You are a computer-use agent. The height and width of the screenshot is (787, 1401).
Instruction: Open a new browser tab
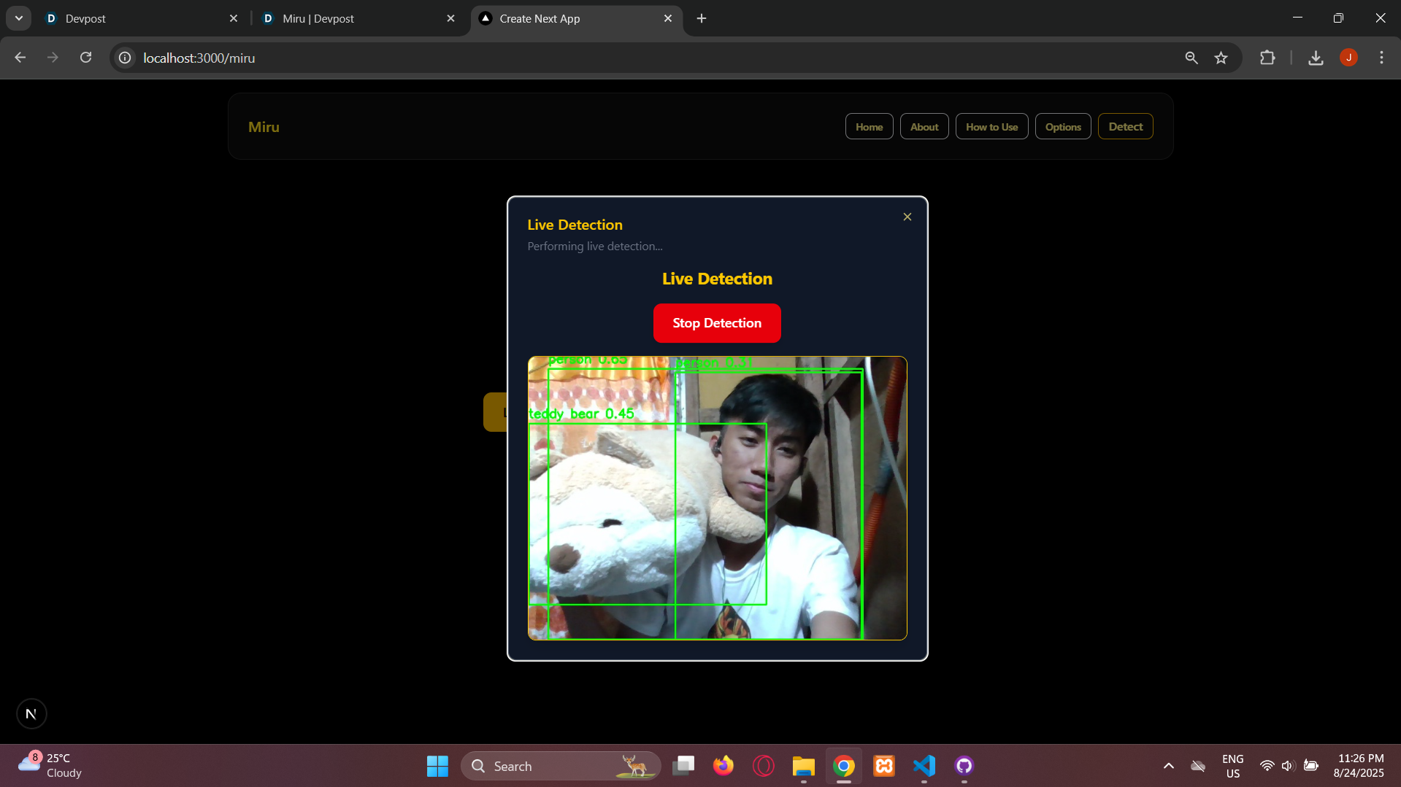(x=702, y=18)
